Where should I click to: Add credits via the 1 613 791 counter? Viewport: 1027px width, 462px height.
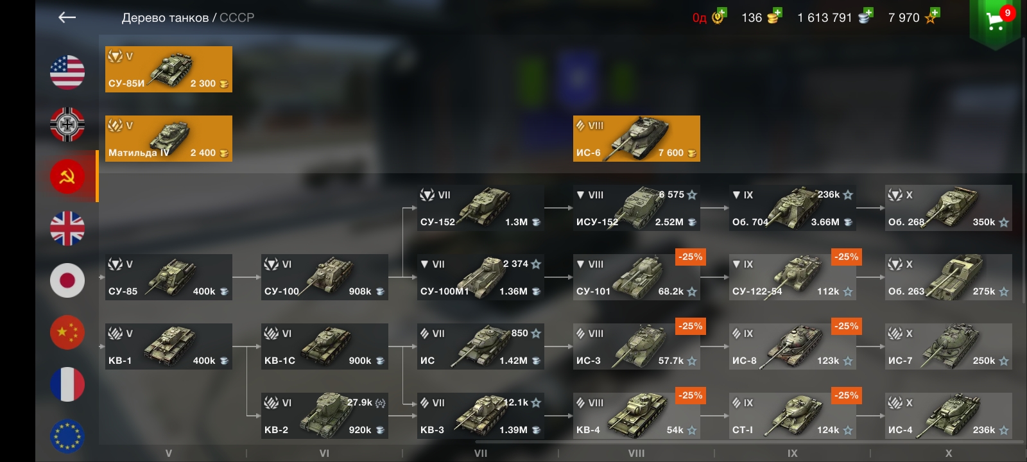coord(835,17)
